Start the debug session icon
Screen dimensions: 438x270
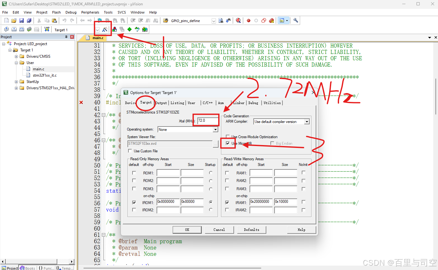(238, 21)
